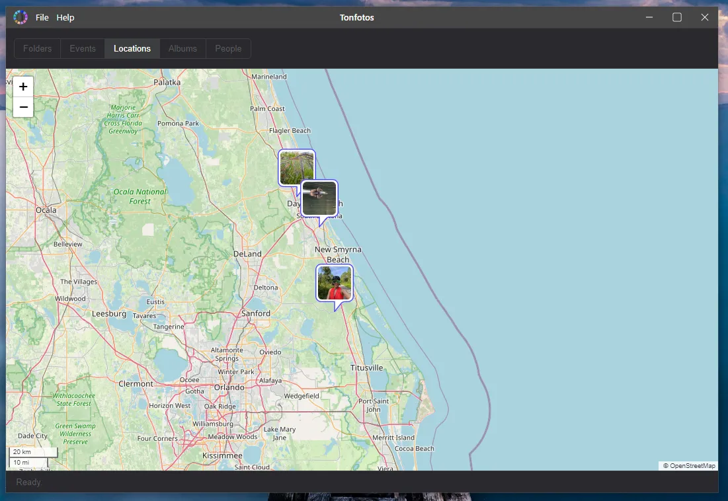Screen dimensions: 728x501
Task: Click the Ready status bar
Action: (x=28, y=482)
